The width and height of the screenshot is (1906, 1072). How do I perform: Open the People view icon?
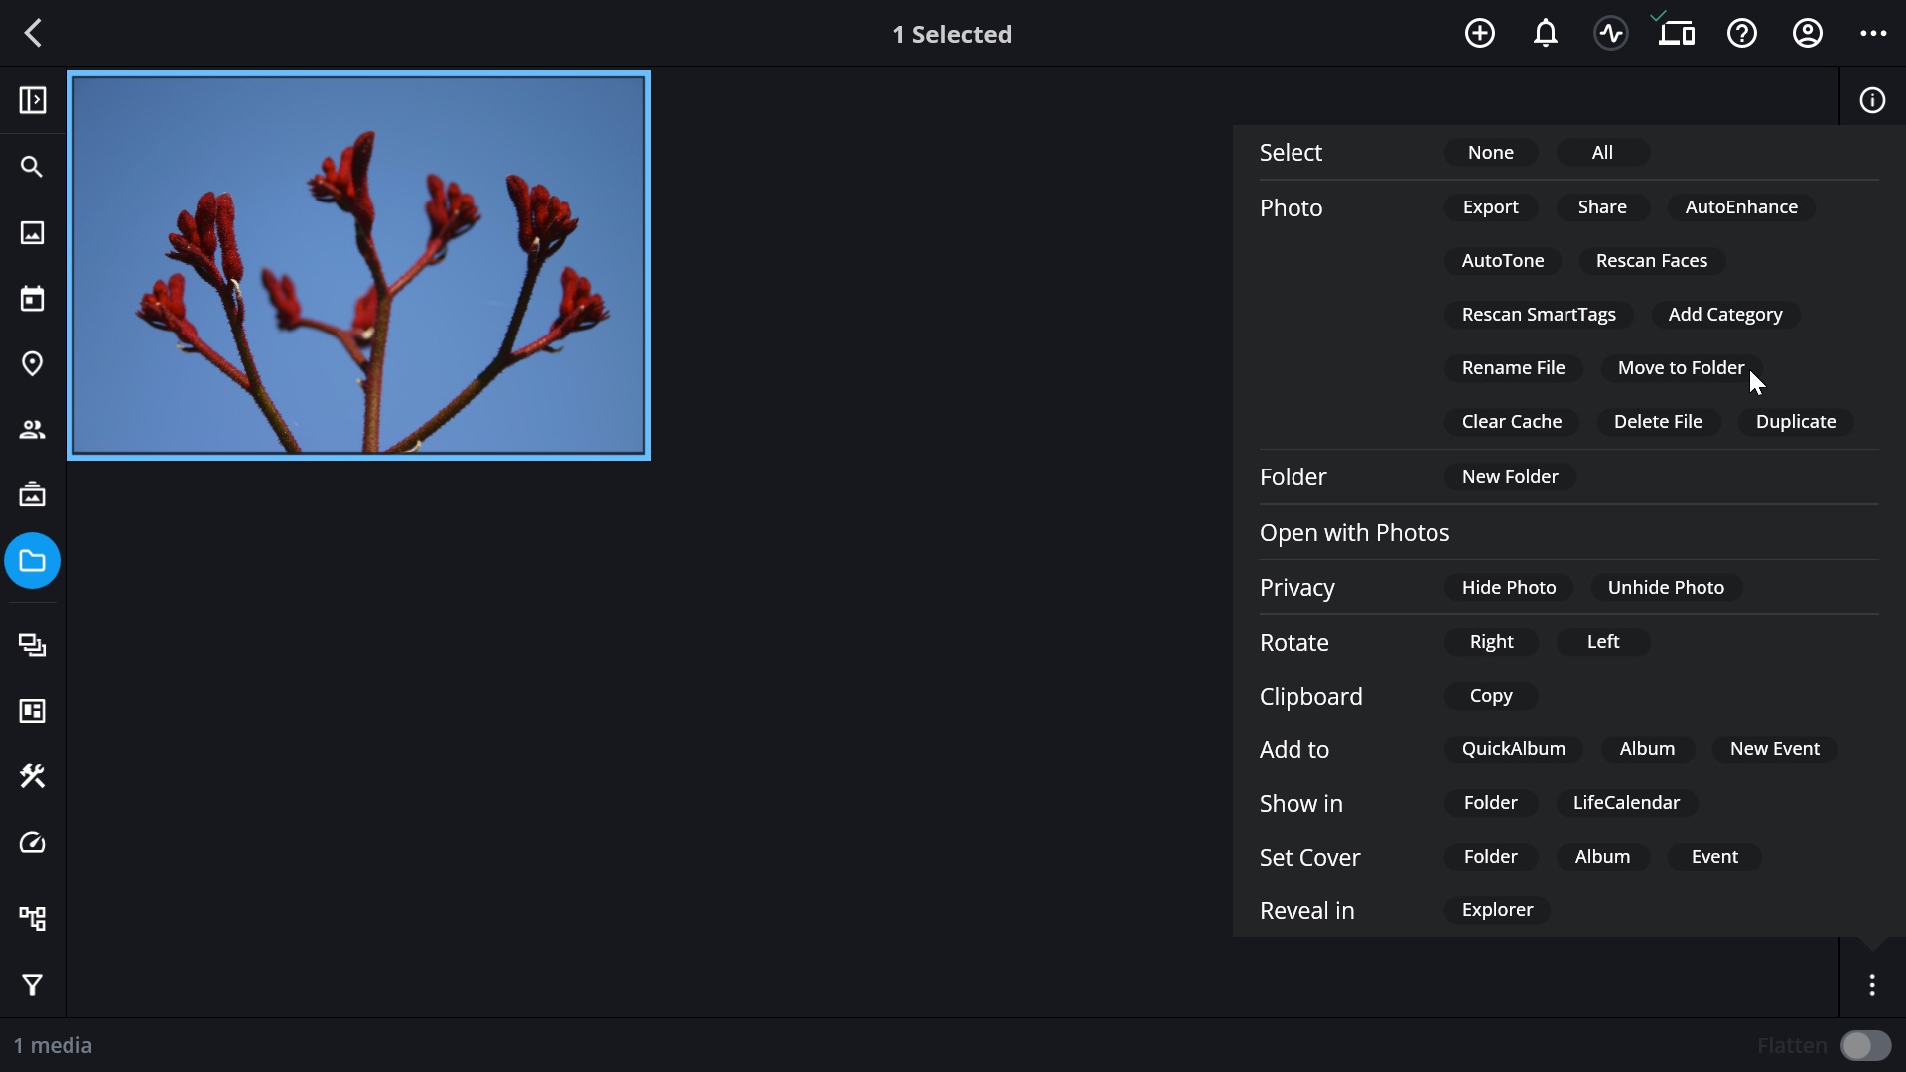click(33, 429)
